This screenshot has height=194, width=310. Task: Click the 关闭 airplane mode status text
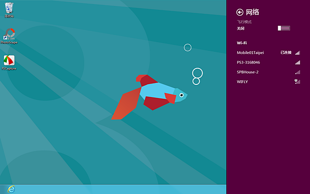[241, 28]
